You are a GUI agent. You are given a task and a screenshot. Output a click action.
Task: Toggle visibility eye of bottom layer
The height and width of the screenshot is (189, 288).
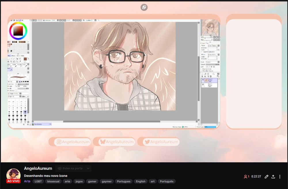tap(203, 84)
